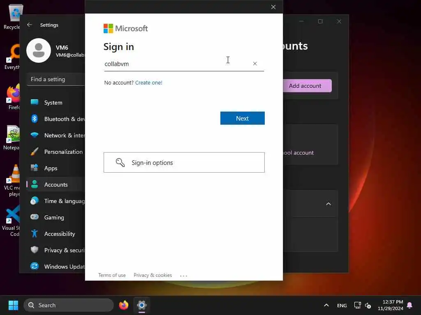
Task: Open Firefox desktop shortcut
Action: pyautogui.click(x=14, y=97)
